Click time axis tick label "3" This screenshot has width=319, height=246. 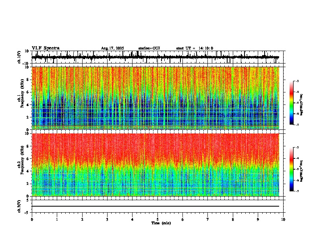(x=107, y=219)
